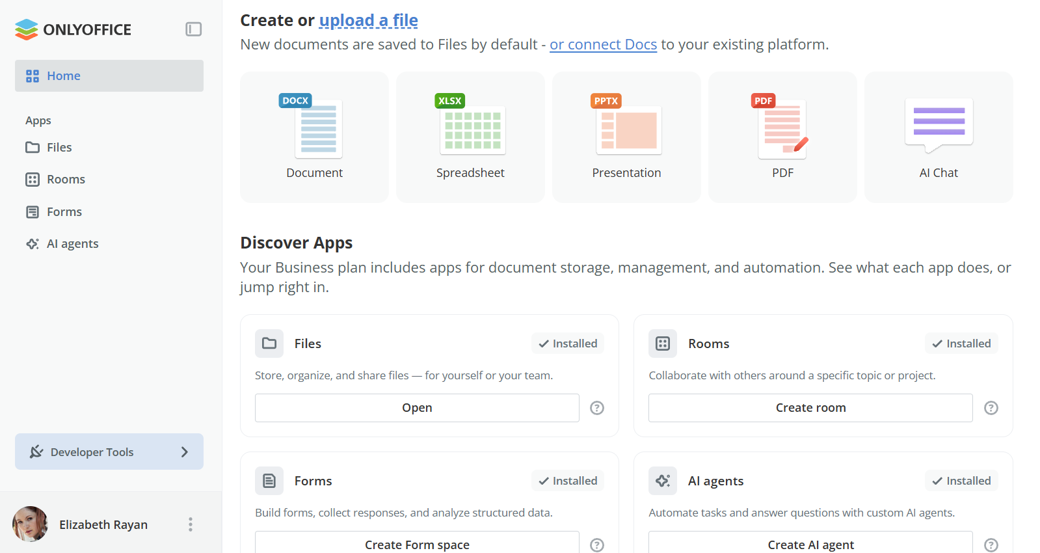The height and width of the screenshot is (553, 1040).
Task: Open Elizabeth Rayan profile avatar
Action: coord(30,524)
